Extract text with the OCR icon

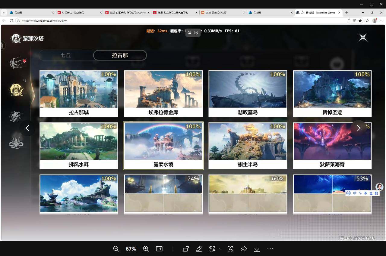[230, 249]
